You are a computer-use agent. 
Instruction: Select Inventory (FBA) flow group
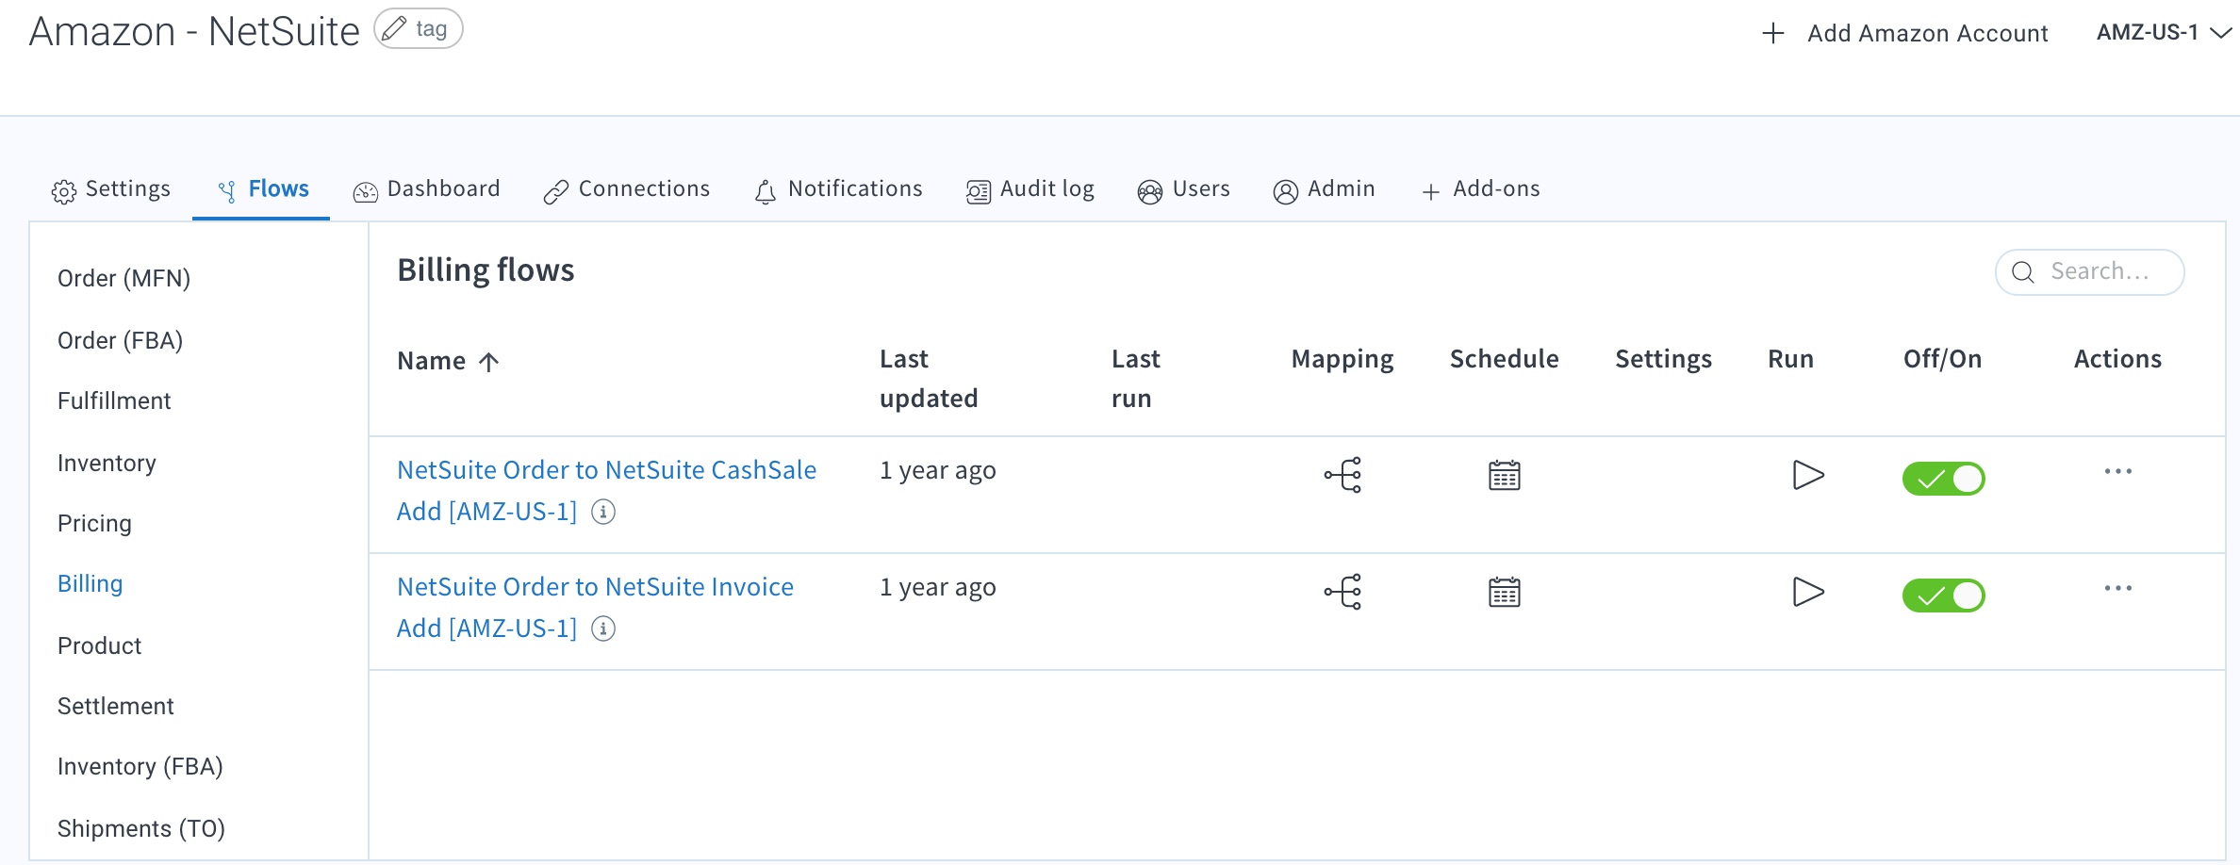tap(140, 766)
